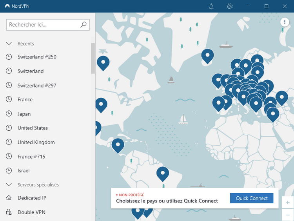
Task: Focus the Rechercher Ici search field
Action: 47,25
